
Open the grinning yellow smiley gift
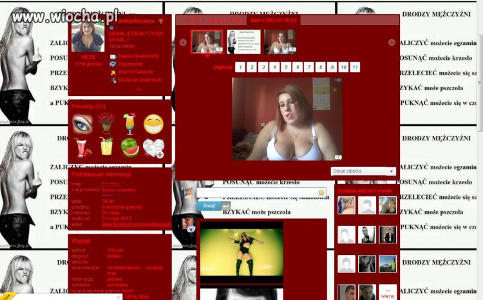(153, 124)
